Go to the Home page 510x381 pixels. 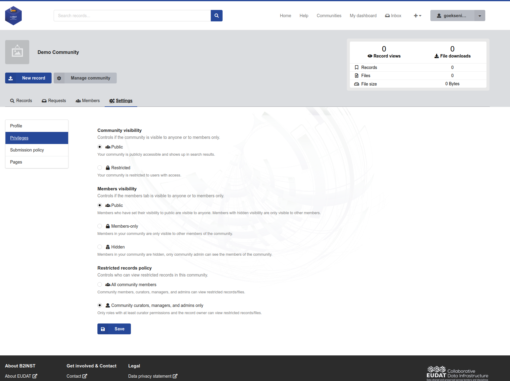tap(285, 16)
